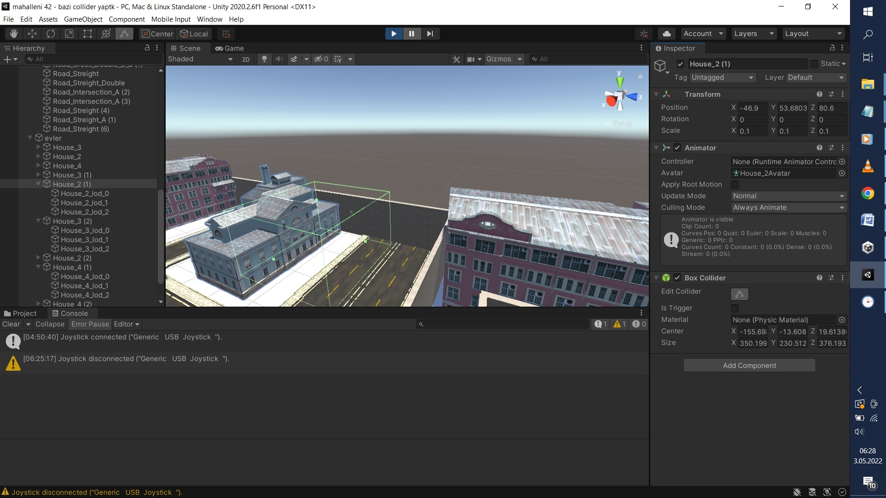
Task: Open the Tag dropdown showing Untagged
Action: point(723,77)
